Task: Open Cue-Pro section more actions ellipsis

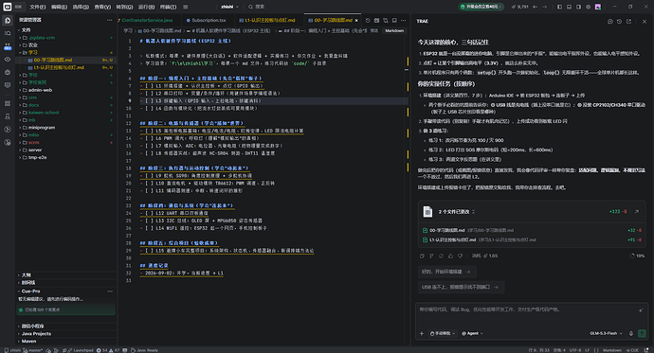Action: [x=110, y=291]
